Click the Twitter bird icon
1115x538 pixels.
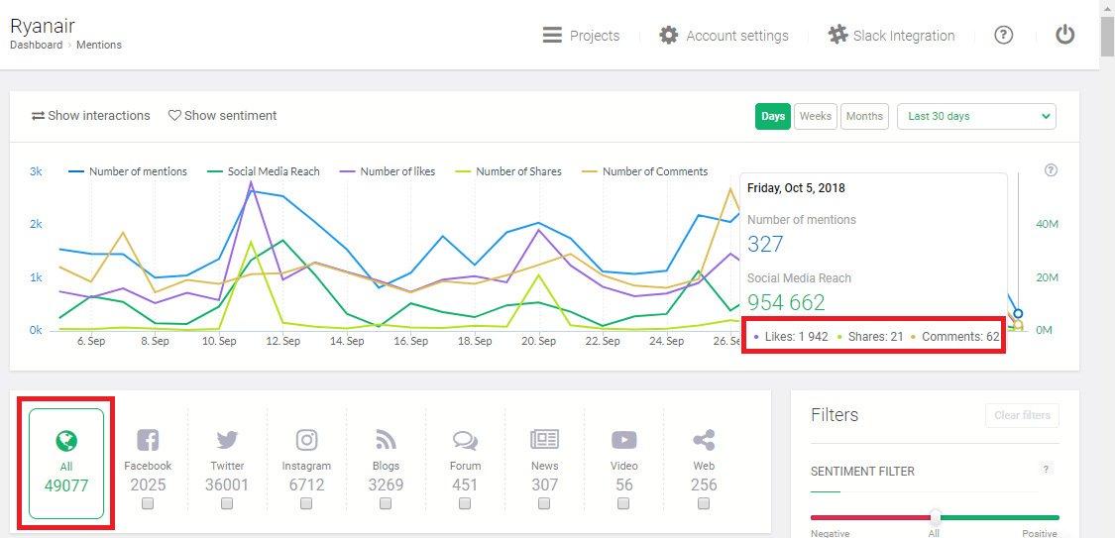point(228,441)
